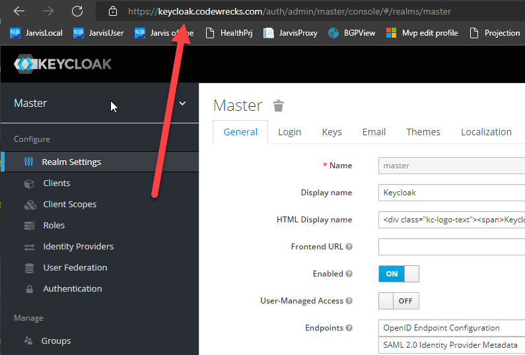Switch to the General tab
525x355 pixels.
pos(240,132)
